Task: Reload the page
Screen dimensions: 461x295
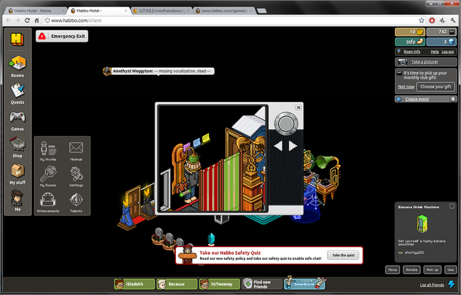Action: (x=27, y=20)
